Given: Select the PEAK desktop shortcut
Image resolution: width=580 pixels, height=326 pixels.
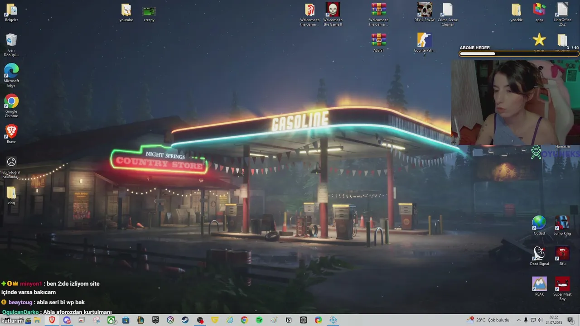Looking at the screenshot, I should point(539,287).
